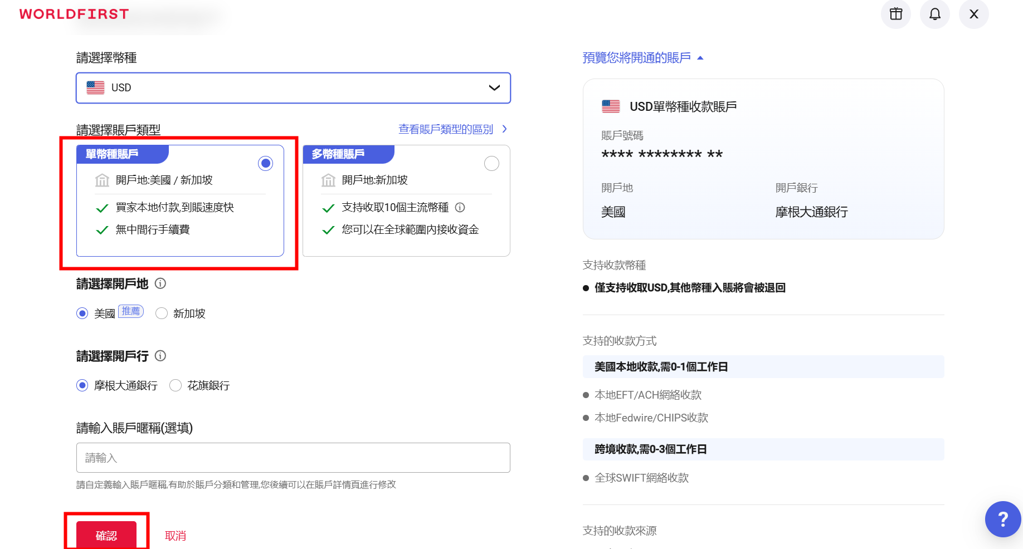Choose 新加坡 as account location
1023x549 pixels.
click(162, 313)
